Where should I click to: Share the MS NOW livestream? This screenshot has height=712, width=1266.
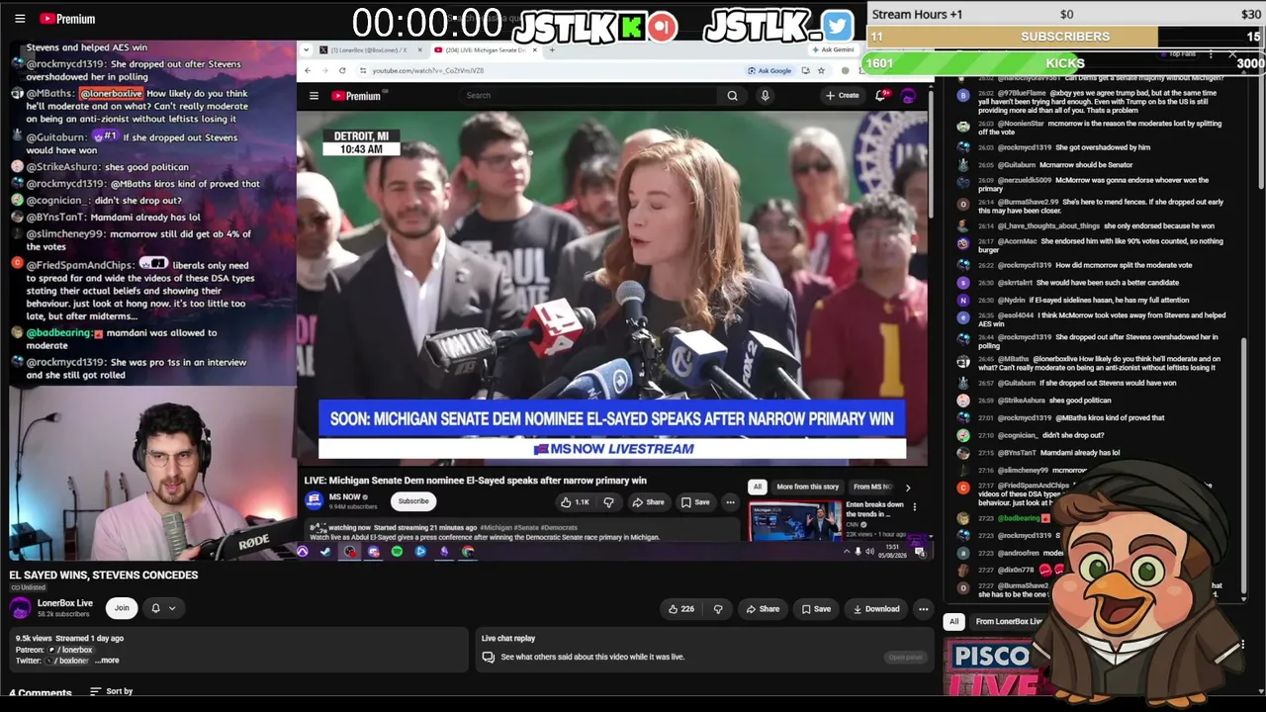coord(648,502)
